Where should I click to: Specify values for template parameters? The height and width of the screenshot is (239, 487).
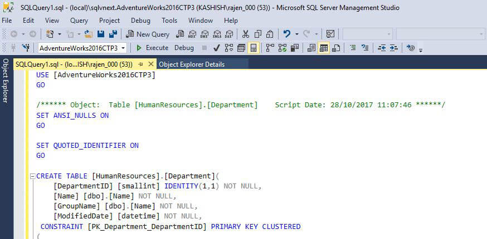pyautogui.click(x=411, y=48)
